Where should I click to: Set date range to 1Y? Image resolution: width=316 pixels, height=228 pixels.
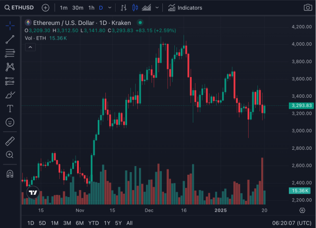107,223
